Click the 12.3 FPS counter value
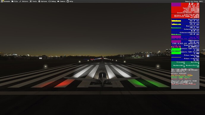Screen dimensions: 205x115 tap(194, 4)
